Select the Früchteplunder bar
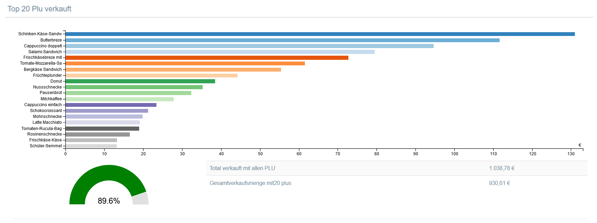The height and width of the screenshot is (223, 597). click(x=151, y=75)
